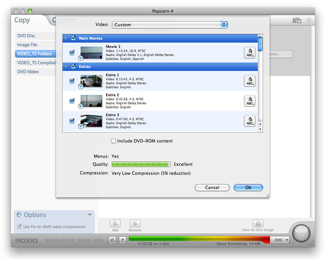Uncheck the Movie 1 checkbox
This screenshot has height=259, width=330.
(x=72, y=53)
